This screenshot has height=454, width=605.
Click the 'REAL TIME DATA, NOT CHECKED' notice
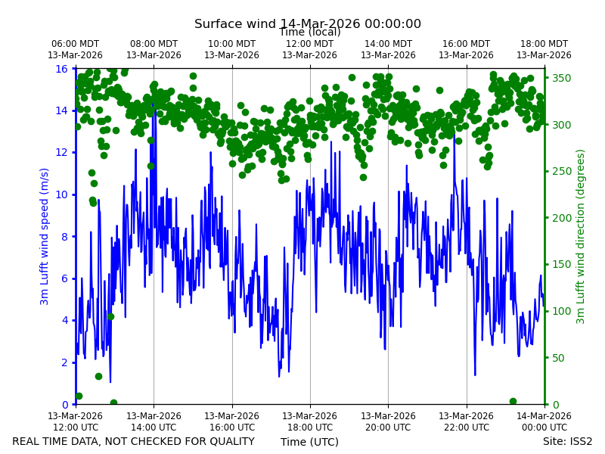(x=133, y=441)
